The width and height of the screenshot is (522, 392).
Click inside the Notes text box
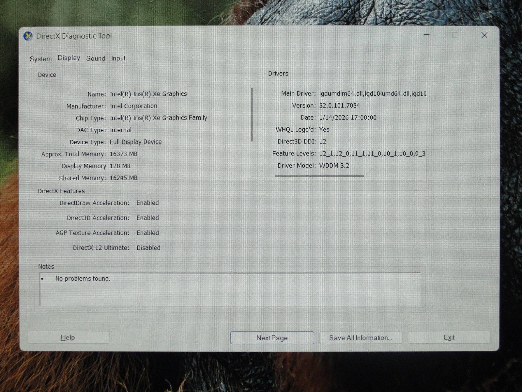(230, 289)
